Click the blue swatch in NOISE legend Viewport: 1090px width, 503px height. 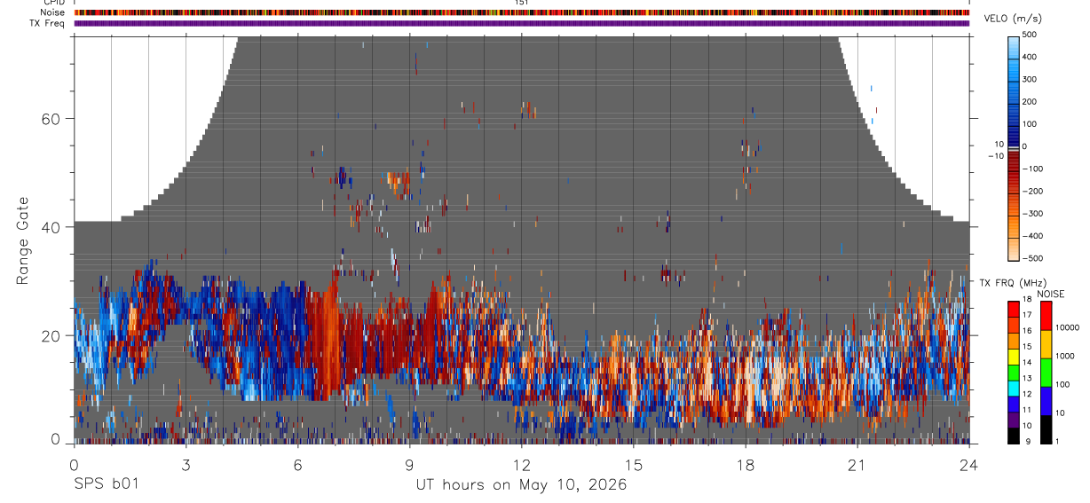[x=1046, y=401]
